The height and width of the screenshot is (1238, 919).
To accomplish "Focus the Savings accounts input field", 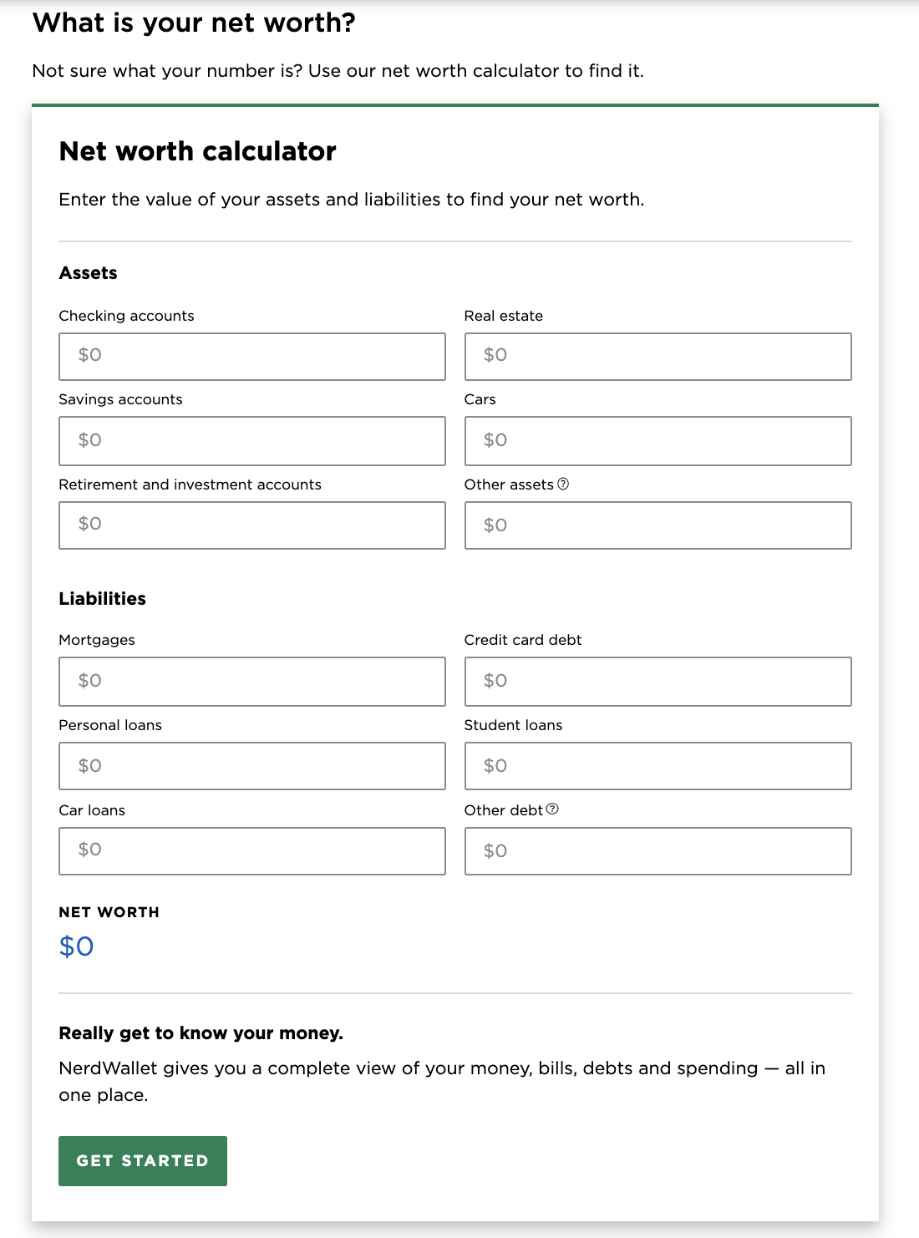I will pyautogui.click(x=251, y=441).
